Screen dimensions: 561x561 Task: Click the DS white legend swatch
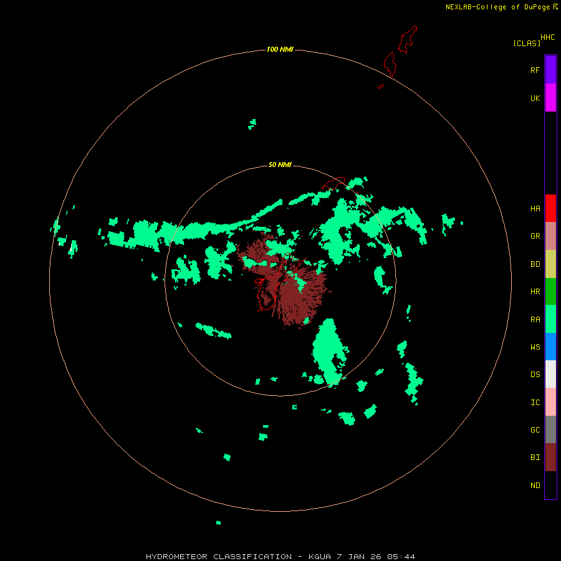pyautogui.click(x=550, y=374)
